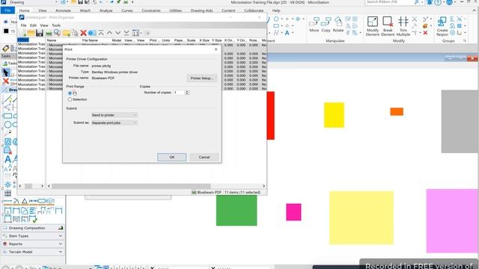Close Print dialog with X

(x=216, y=49)
